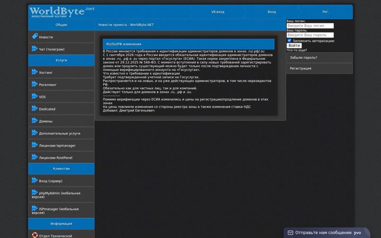
Task: Click the arrow icon beside Dedicated
Action: pyautogui.click(x=35, y=108)
